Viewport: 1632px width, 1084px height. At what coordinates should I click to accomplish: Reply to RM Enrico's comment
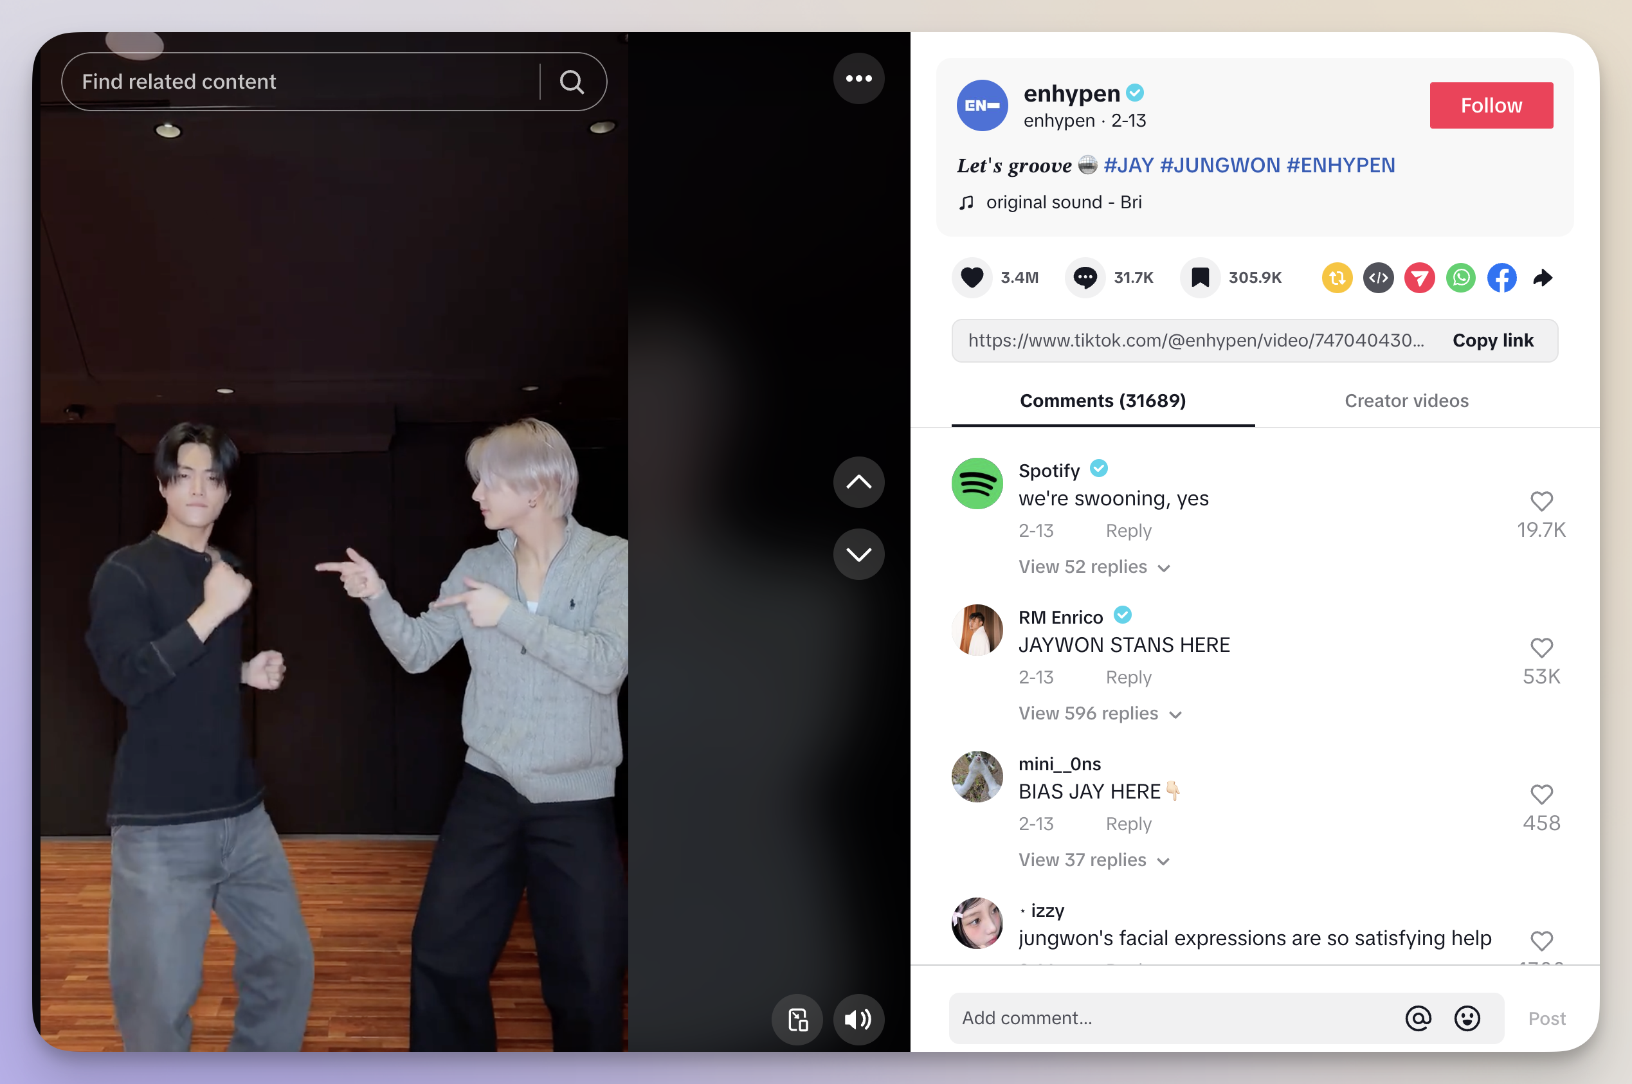(x=1128, y=678)
